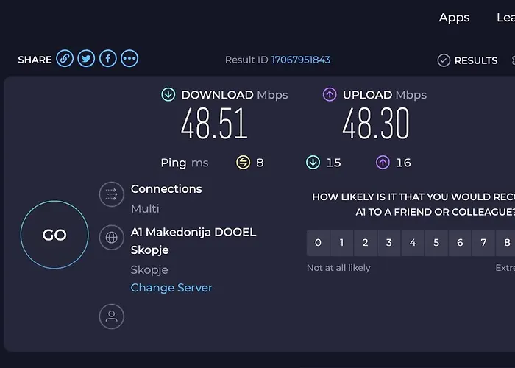Open more share options
Screen dimensions: 515x368
point(129,59)
